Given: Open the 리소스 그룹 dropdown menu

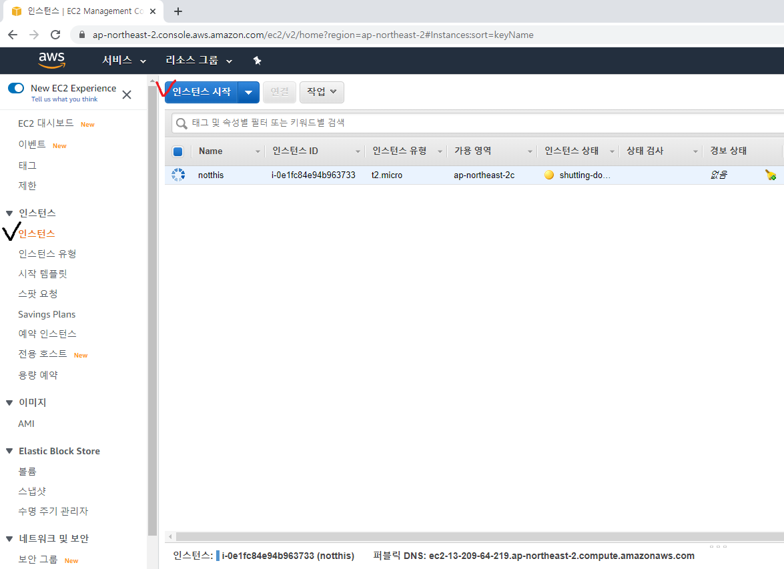Looking at the screenshot, I should [x=199, y=61].
